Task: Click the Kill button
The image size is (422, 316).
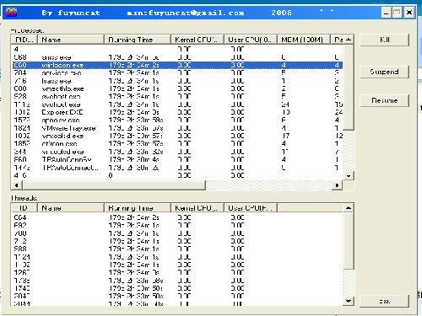Action: point(384,40)
